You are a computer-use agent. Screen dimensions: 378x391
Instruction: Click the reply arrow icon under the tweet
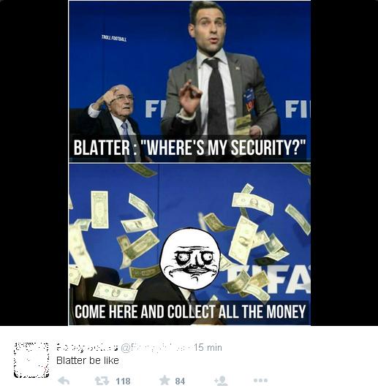[64, 381]
